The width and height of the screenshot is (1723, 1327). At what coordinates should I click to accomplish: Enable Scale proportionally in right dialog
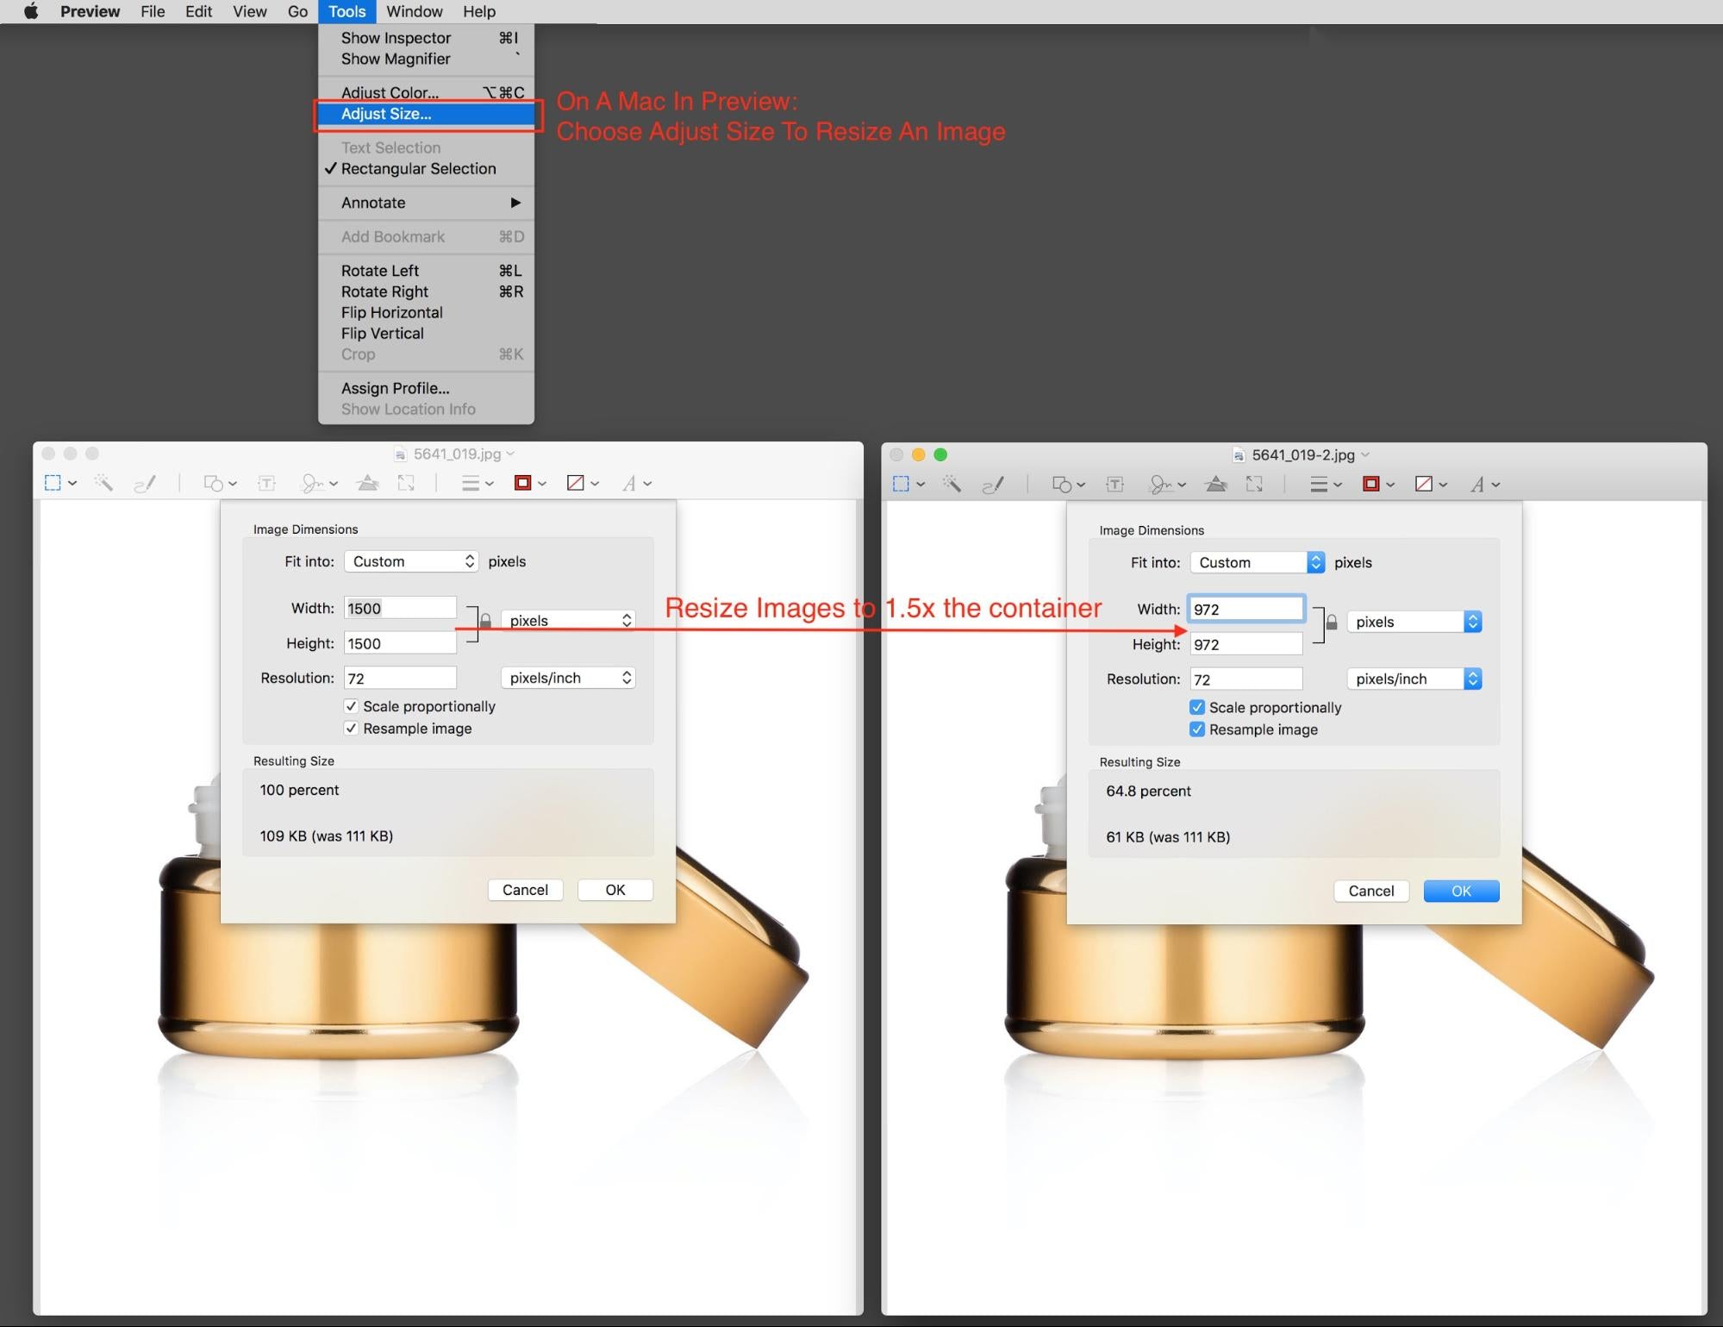(x=1195, y=705)
